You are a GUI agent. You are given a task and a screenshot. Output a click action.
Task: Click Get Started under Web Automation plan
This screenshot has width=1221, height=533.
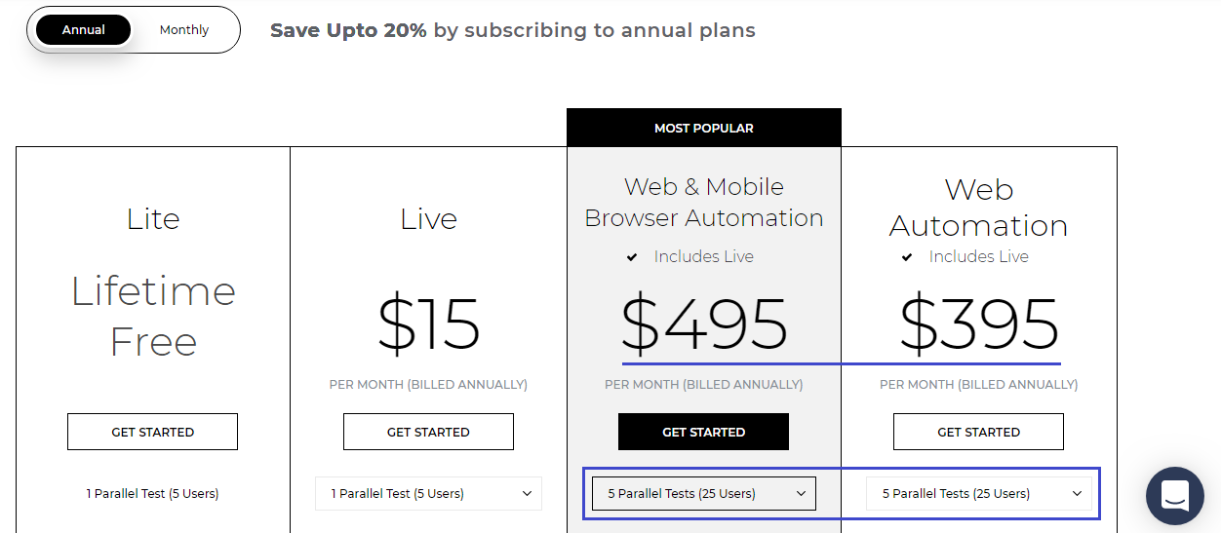978,432
